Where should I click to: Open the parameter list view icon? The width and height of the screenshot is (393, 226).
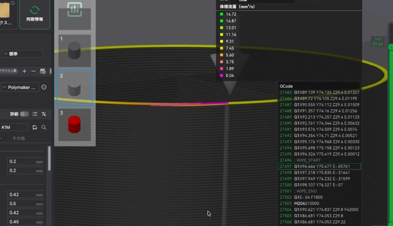point(35,114)
